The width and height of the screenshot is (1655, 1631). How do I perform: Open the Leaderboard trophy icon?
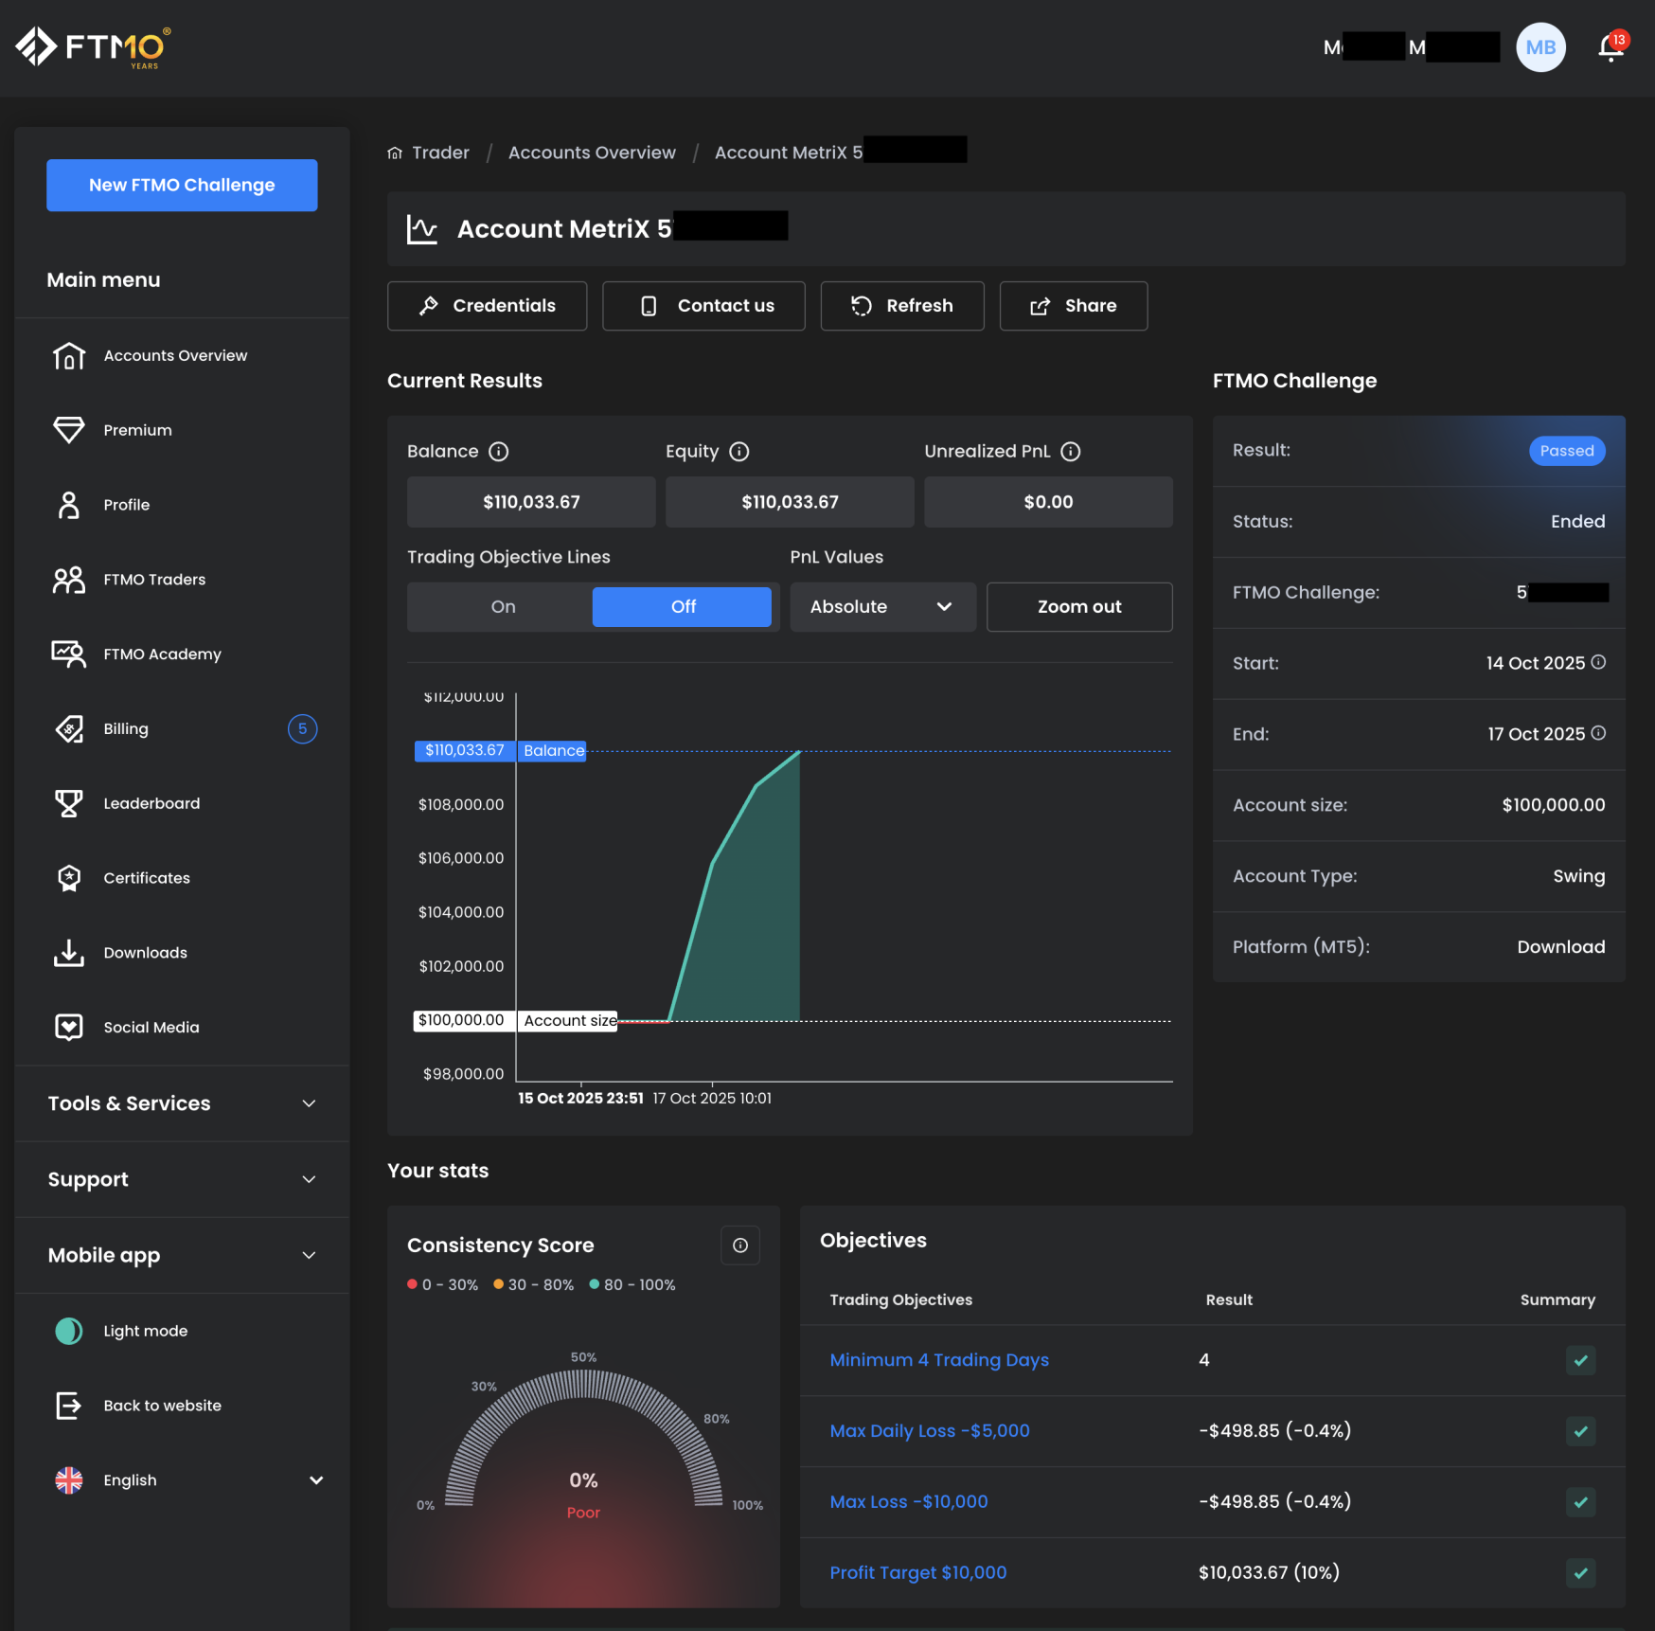click(68, 802)
